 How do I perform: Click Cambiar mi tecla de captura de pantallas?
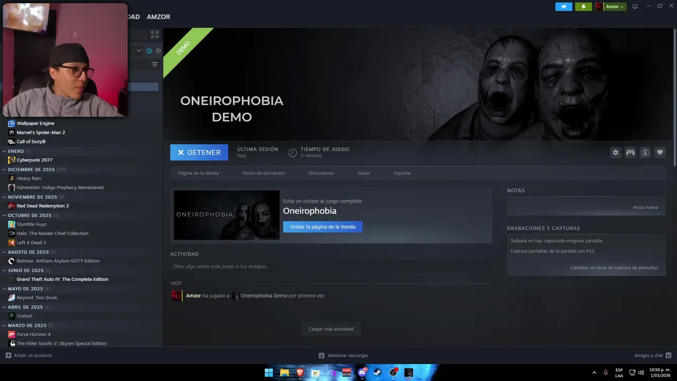614,267
